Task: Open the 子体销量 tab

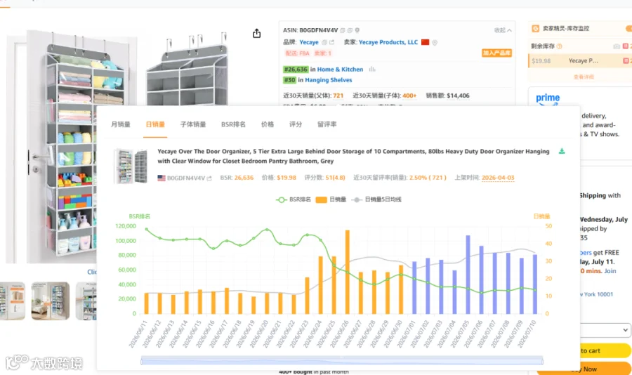Action: point(193,124)
